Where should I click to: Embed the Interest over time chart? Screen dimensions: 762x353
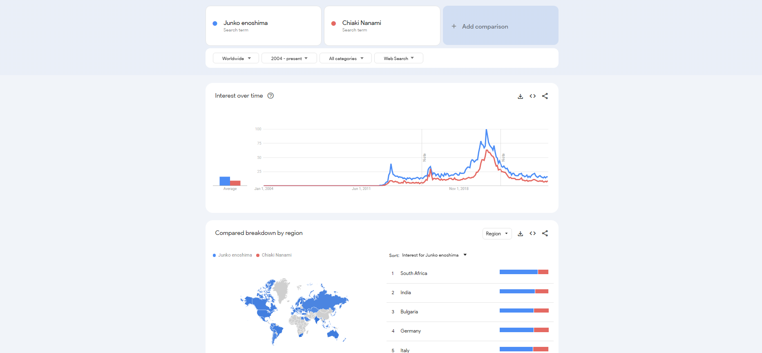pyautogui.click(x=532, y=96)
